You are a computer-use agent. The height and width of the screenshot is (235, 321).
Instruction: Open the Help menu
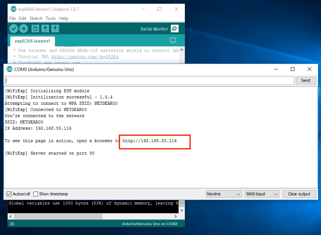pos(63,18)
